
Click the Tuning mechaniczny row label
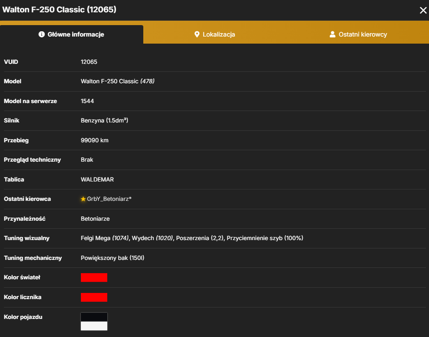(33, 258)
